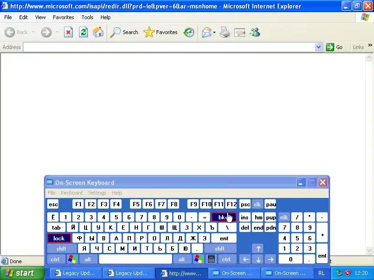
Task: Open the Edit menu in Internet Explorer
Action: (23, 17)
